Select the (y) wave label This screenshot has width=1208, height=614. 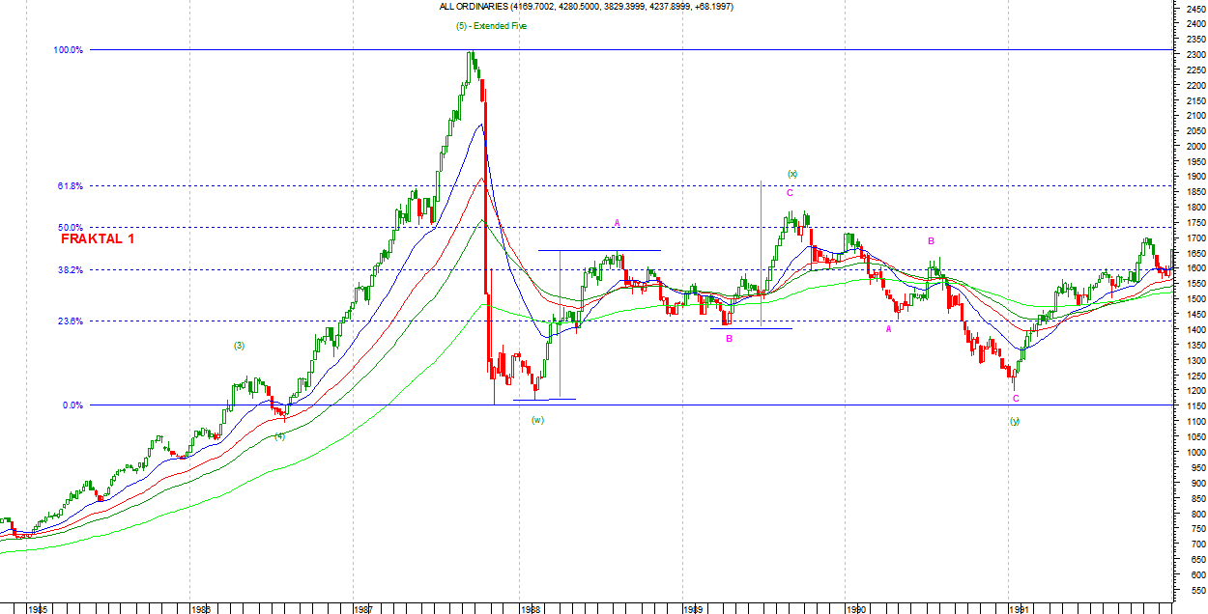1014,421
